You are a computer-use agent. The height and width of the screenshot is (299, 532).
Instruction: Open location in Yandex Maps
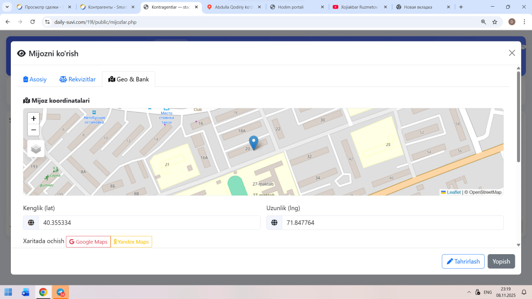tap(131, 242)
